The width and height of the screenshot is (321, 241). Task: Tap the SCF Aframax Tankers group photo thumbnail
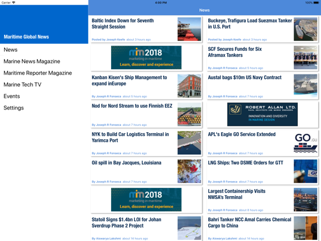tap(305, 58)
